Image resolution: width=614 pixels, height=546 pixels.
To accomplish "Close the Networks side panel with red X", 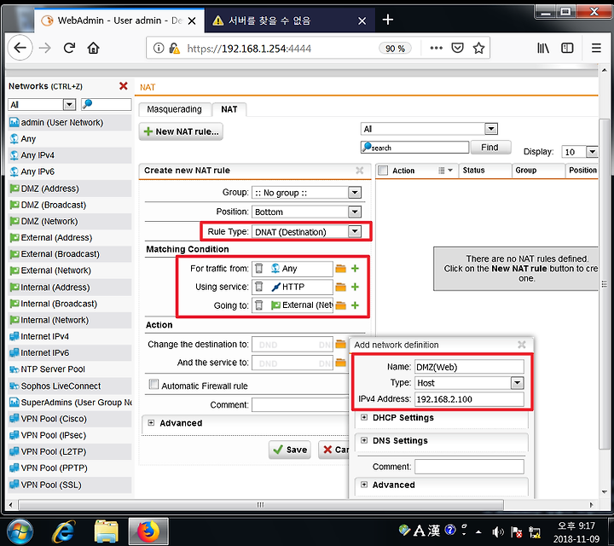I will coord(124,86).
